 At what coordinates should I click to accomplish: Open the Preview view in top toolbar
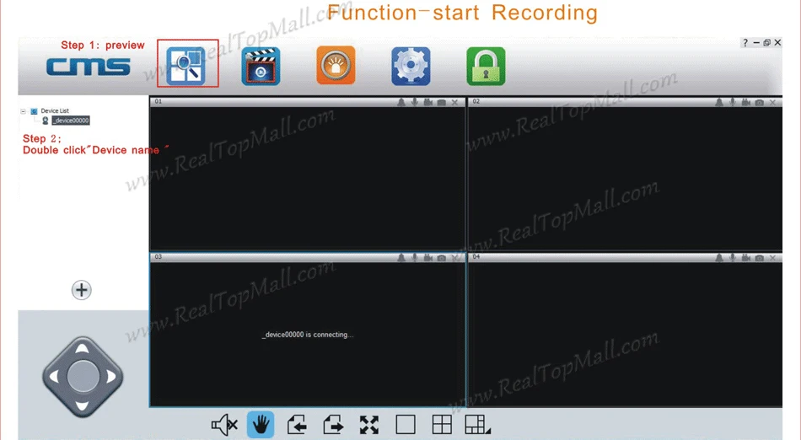186,66
